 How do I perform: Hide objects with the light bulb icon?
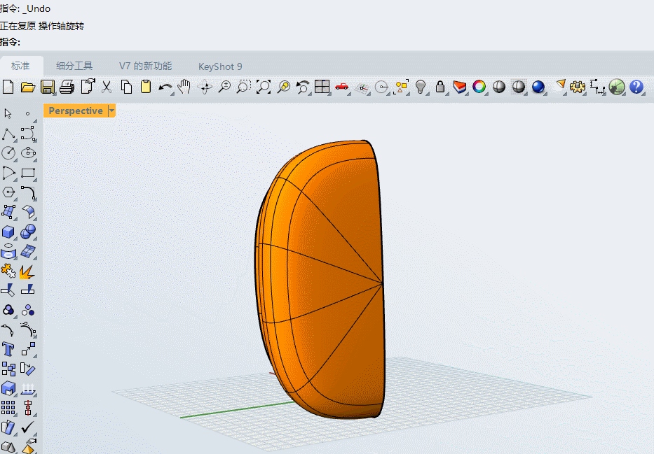point(421,87)
